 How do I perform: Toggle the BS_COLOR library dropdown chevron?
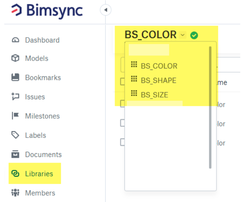[183, 35]
